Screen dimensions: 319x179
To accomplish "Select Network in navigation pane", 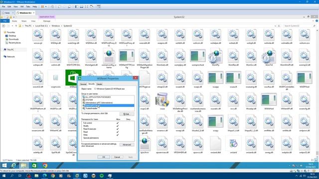I will point(10,57).
